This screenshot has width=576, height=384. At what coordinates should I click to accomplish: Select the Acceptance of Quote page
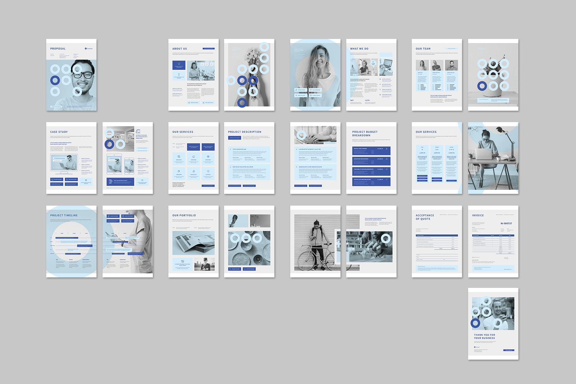click(437, 242)
